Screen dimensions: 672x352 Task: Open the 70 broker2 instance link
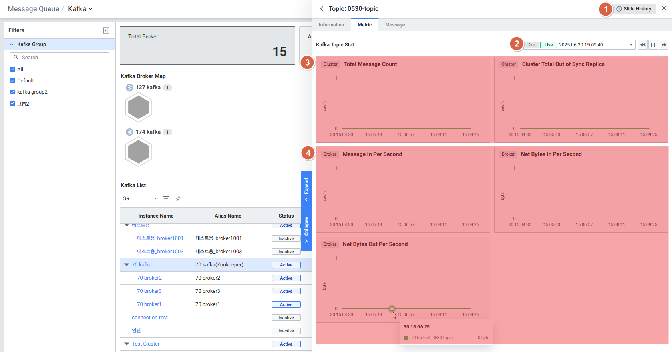tap(149, 278)
